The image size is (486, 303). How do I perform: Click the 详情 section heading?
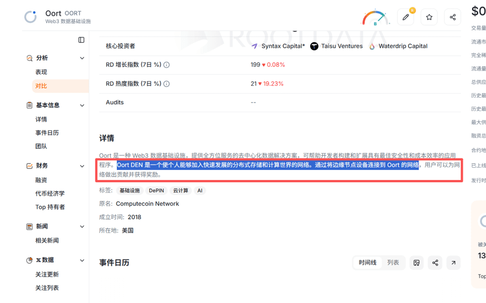pyautogui.click(x=107, y=138)
